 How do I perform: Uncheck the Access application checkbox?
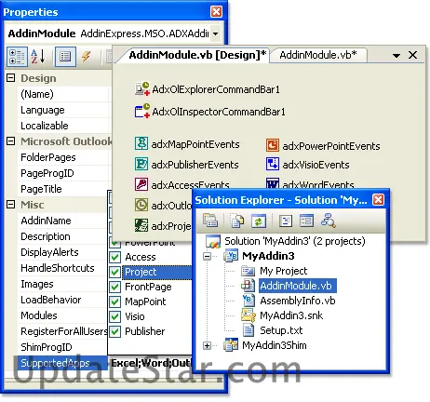coord(115,257)
